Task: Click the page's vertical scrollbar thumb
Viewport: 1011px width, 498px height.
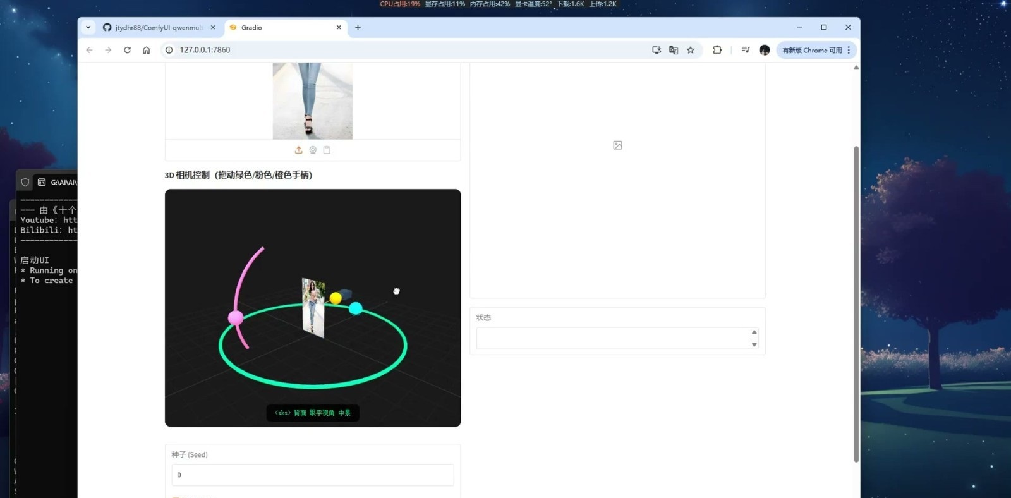Action: tap(856, 303)
